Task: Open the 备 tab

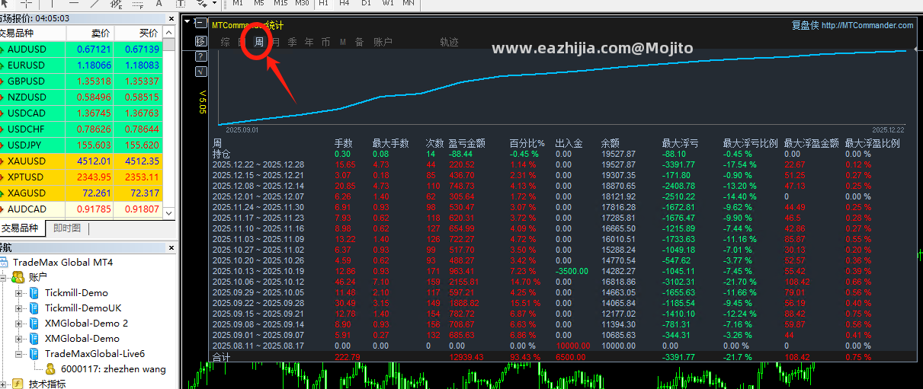Action: [x=359, y=42]
